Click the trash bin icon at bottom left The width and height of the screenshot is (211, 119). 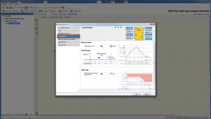tap(37, 114)
